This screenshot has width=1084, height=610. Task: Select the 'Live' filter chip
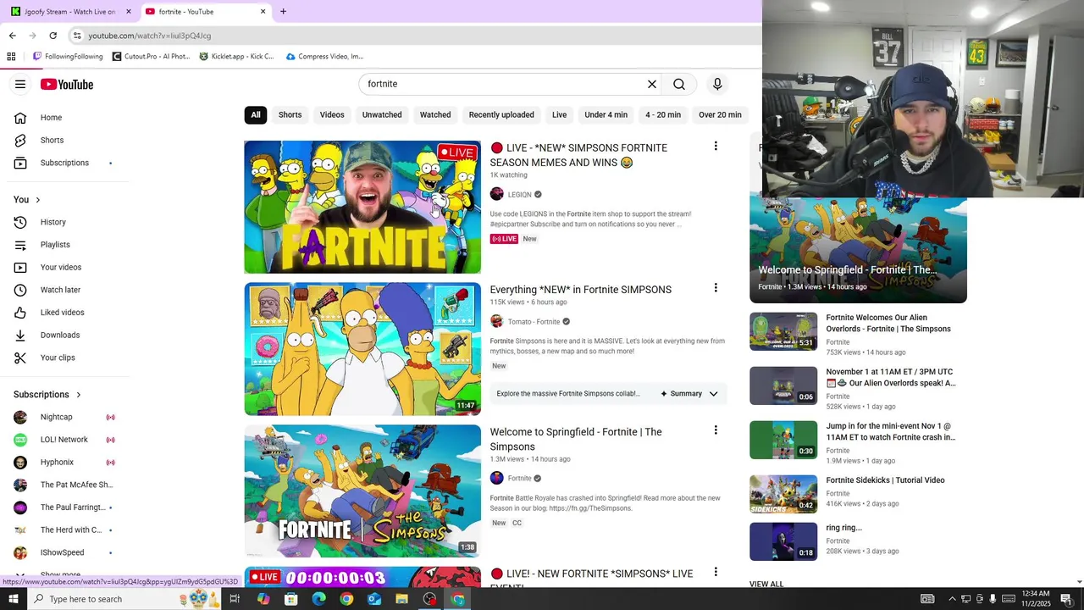[560, 114]
